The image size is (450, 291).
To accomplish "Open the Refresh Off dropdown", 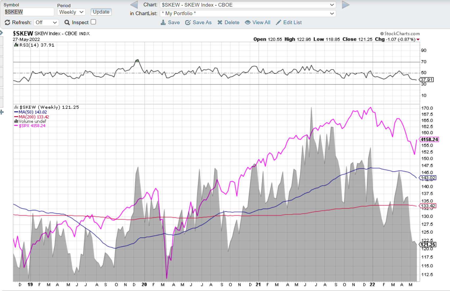I will [46, 23].
